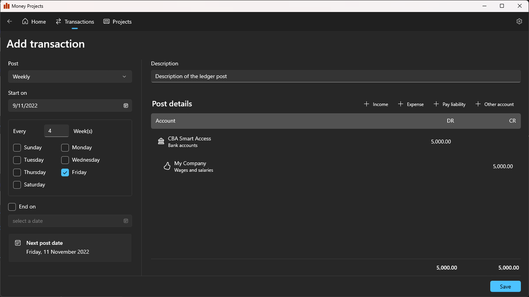
Task: Expand the Post frequency dropdown showing Weekly
Action: point(70,77)
